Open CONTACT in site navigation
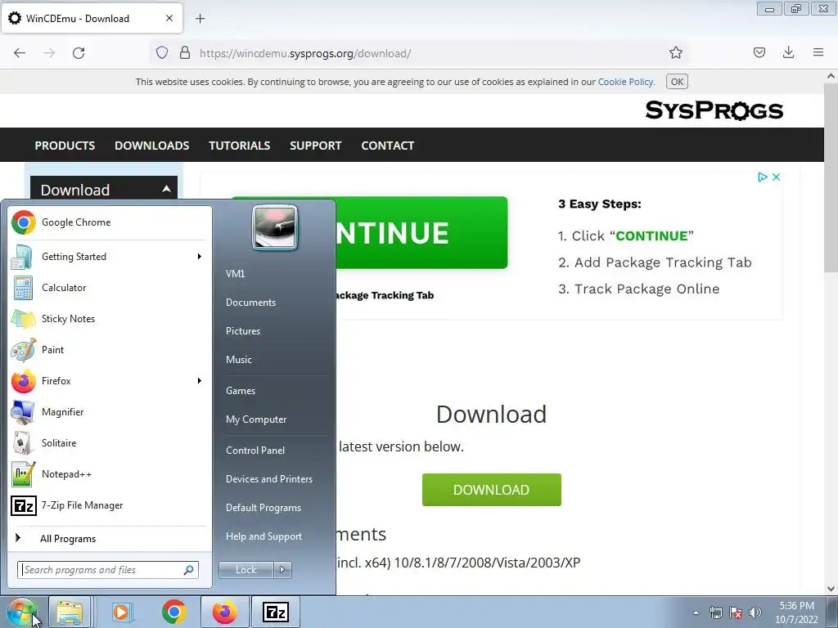The height and width of the screenshot is (628, 838). (387, 146)
